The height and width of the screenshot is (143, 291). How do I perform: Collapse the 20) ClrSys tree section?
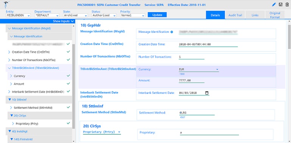pyautogui.click(x=11, y=115)
